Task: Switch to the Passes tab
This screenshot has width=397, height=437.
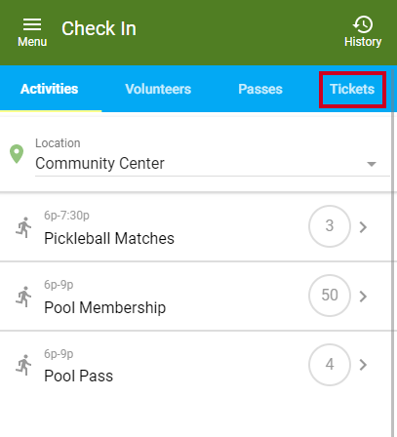Action: pos(260,89)
